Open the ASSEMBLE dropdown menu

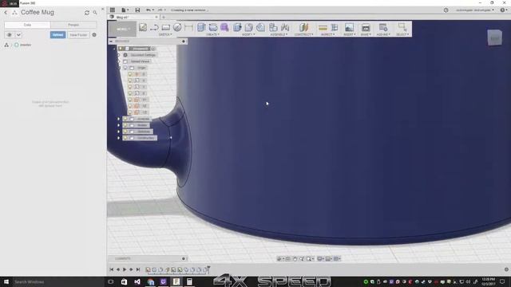pos(279,34)
